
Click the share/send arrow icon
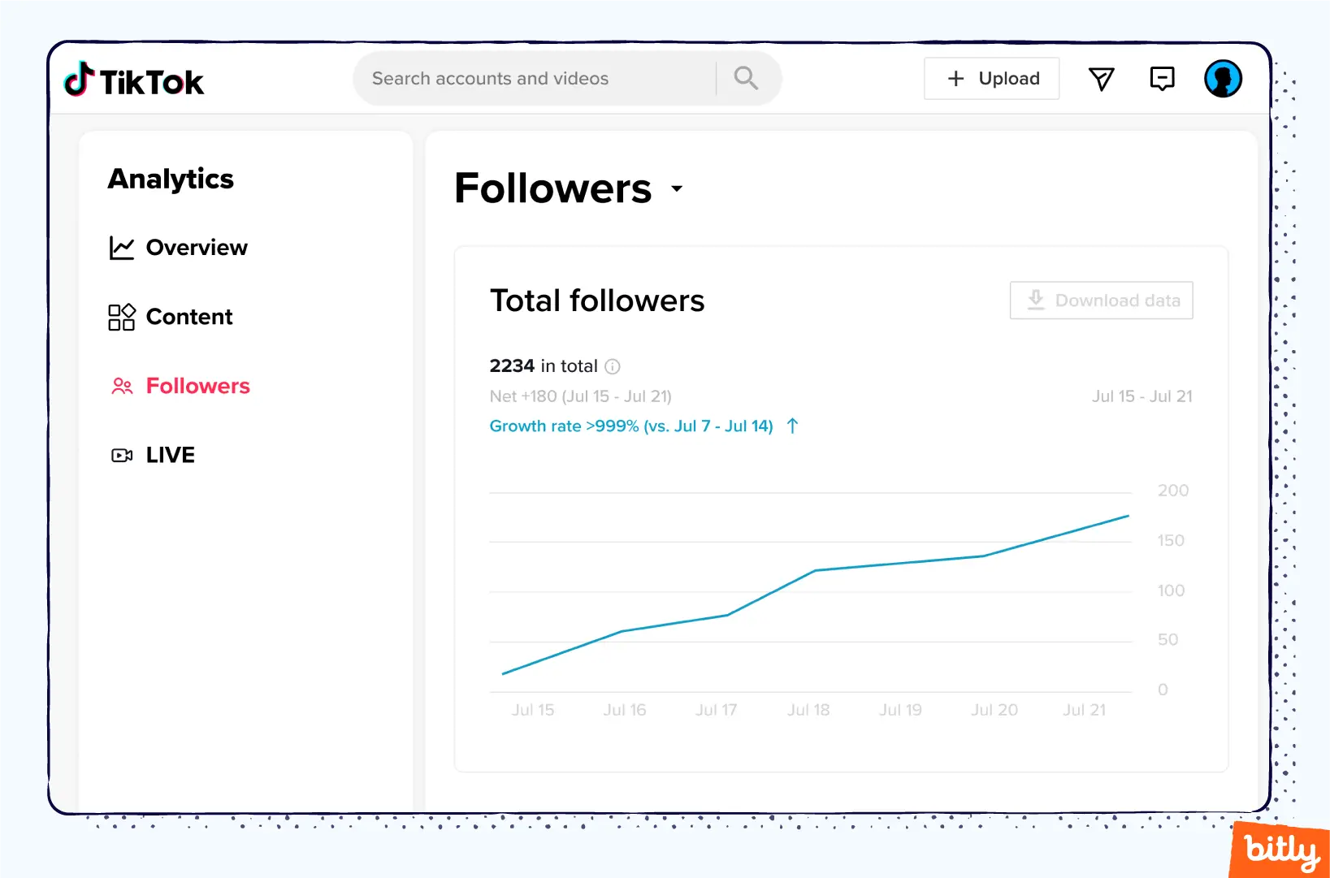point(1101,78)
